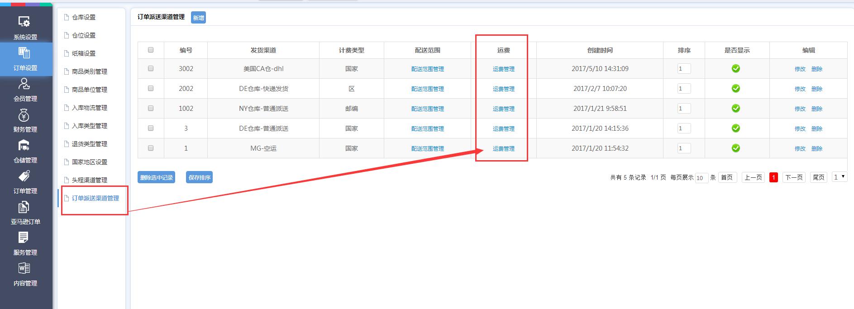Open 财务管理 finance icon
Viewport: 854px width, 309px height.
point(25,120)
